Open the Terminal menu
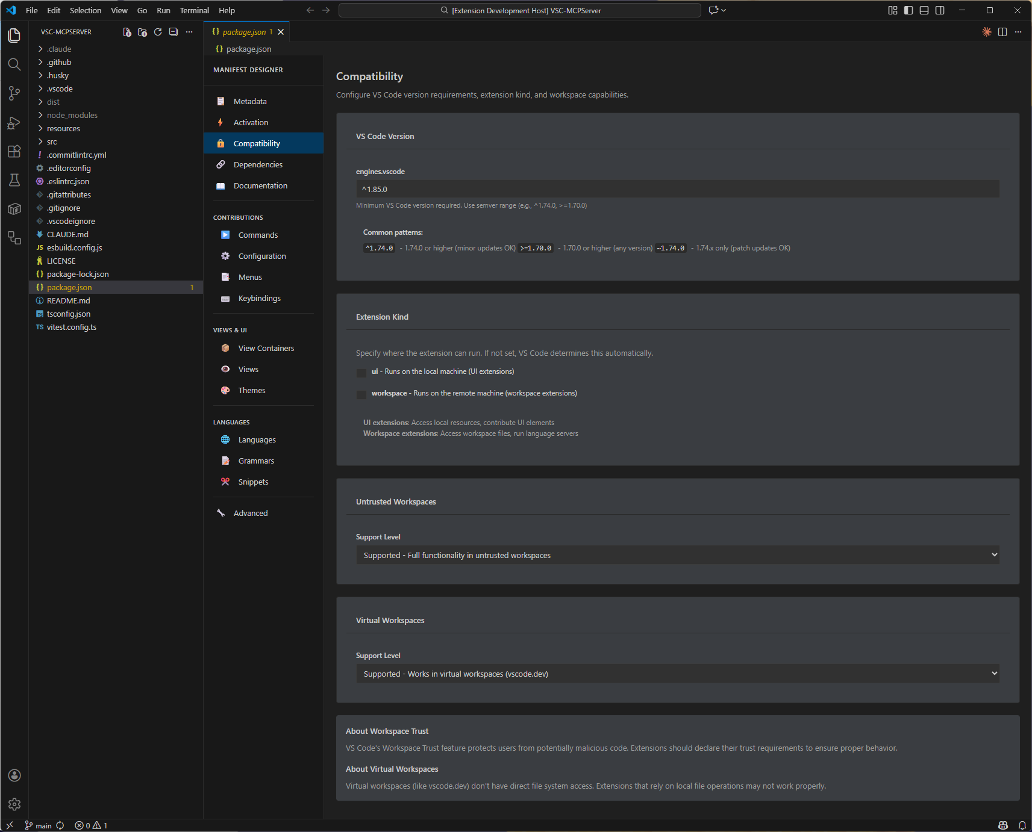This screenshot has width=1032, height=832. point(194,10)
